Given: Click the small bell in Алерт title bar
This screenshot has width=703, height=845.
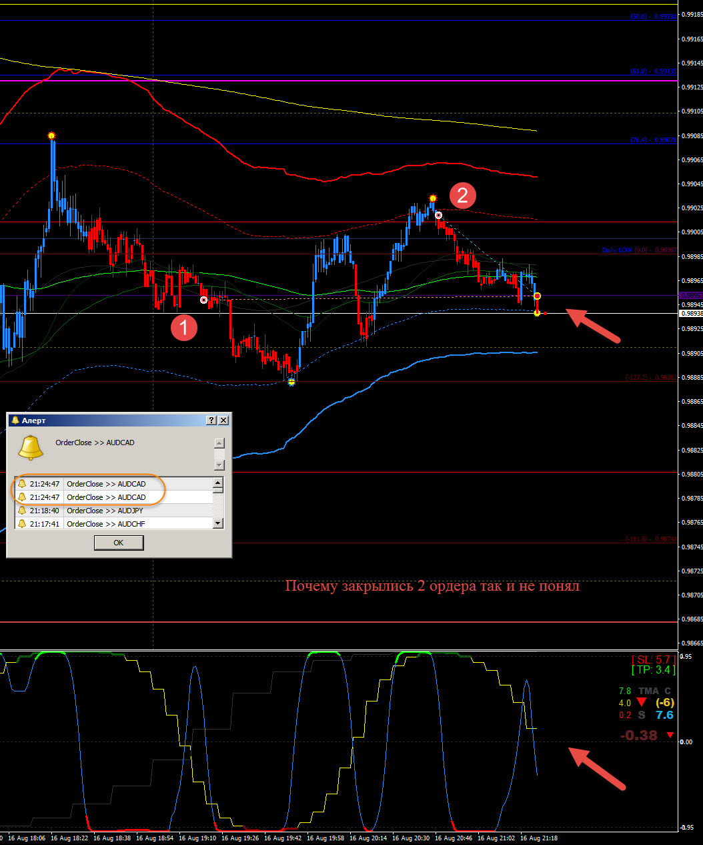Looking at the screenshot, I should click(15, 420).
